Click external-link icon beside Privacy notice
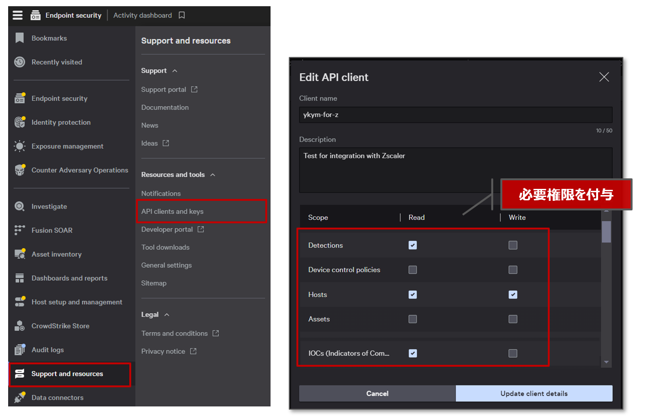 193,351
